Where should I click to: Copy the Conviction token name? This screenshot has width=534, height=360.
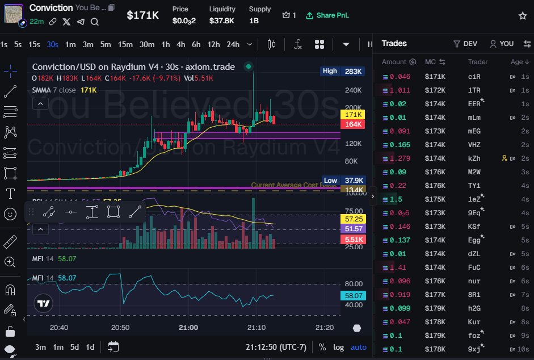click(111, 7)
